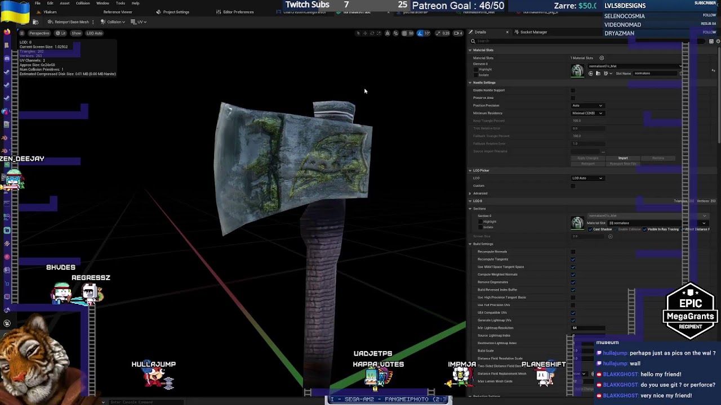Enable Nanite Support checkbox
This screenshot has width=721, height=405.
573,90
